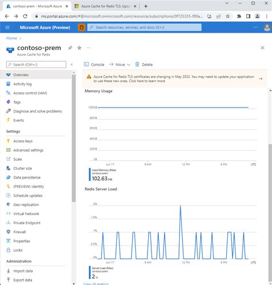Screen dimensions: 272x285
Task: Switch to the contoso-prem browser tab
Action: point(37,6)
